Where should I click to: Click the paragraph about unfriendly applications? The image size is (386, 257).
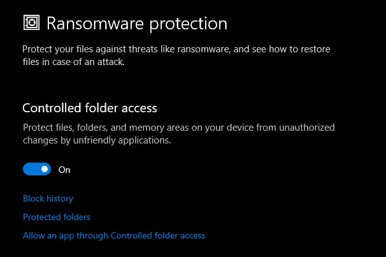[178, 134]
